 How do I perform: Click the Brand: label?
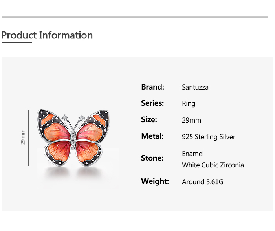tap(152, 87)
